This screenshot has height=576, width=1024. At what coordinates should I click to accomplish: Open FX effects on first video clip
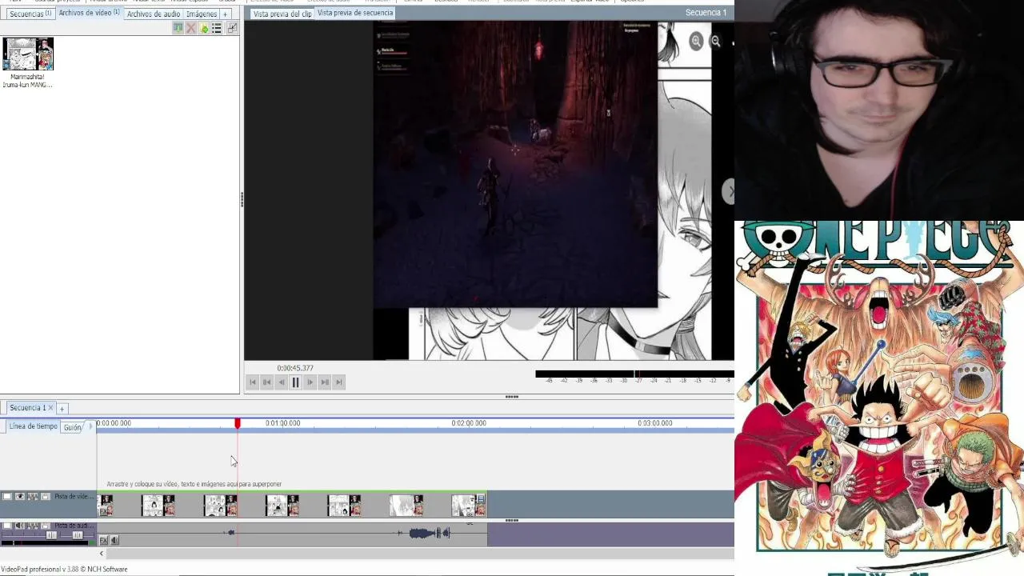(x=103, y=511)
